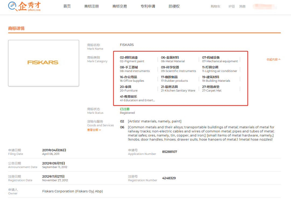Image resolution: width=291 pixels, height=201 pixels.
Task: Select category 07-机械设备 Mechanical equipment
Action: (x=220, y=59)
